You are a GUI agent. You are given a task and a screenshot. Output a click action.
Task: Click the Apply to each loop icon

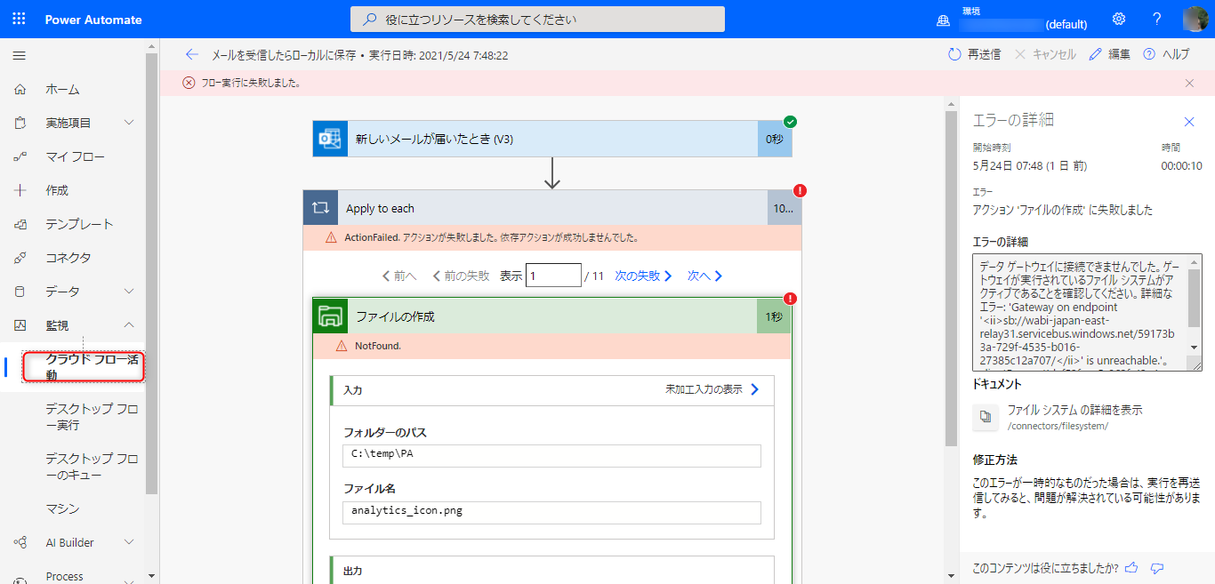[320, 208]
